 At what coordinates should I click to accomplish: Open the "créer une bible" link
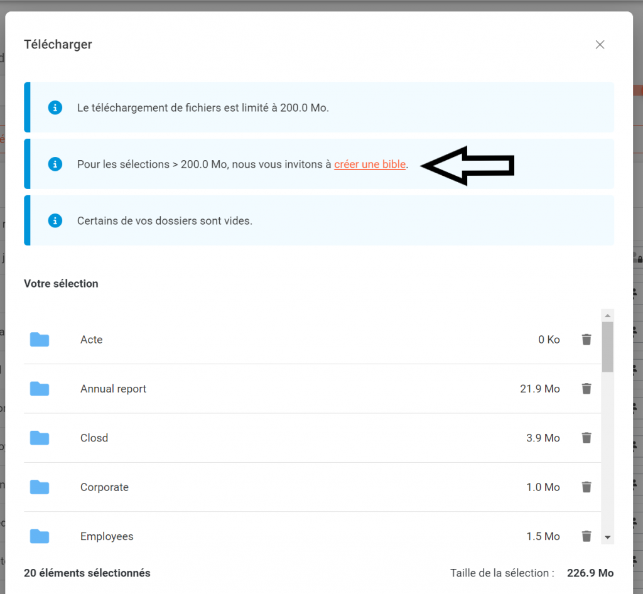370,165
